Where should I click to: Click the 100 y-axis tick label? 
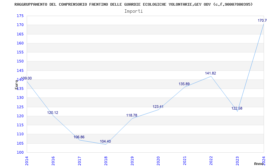click(x=20, y=153)
